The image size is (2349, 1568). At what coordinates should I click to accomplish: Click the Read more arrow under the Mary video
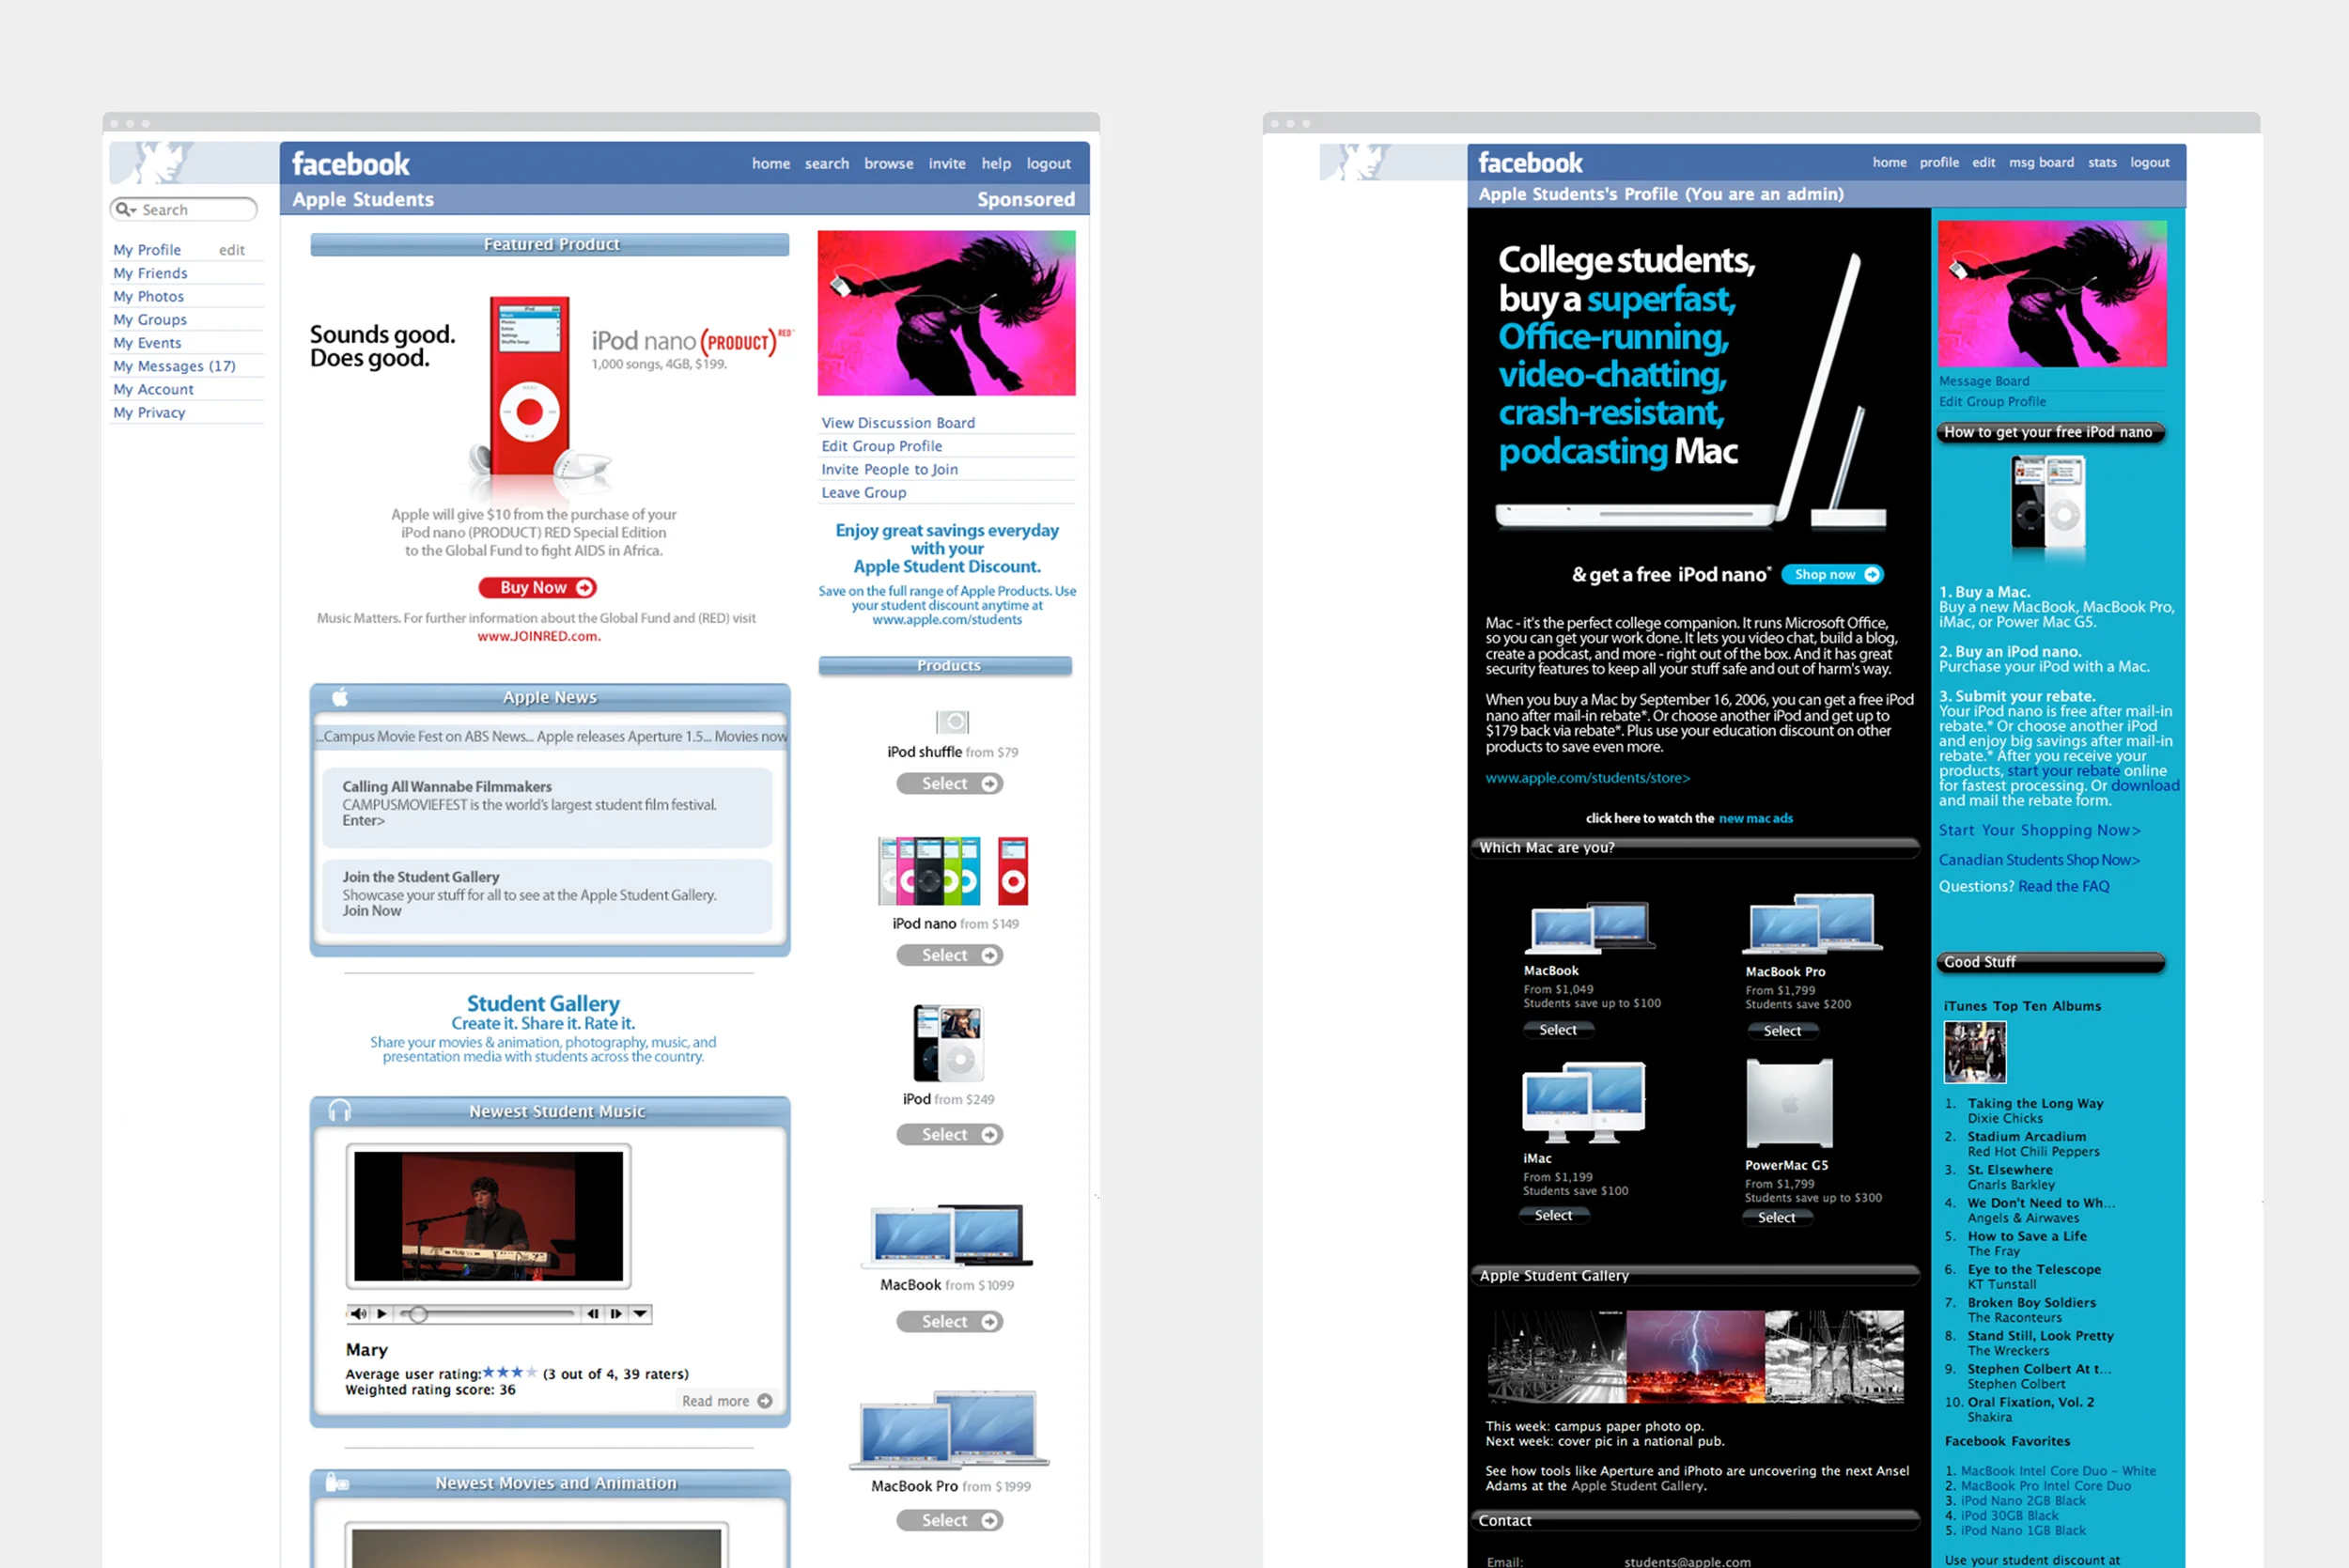tap(764, 1401)
